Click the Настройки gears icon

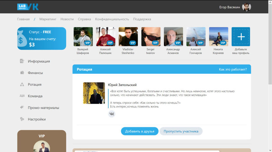click(x=22, y=119)
